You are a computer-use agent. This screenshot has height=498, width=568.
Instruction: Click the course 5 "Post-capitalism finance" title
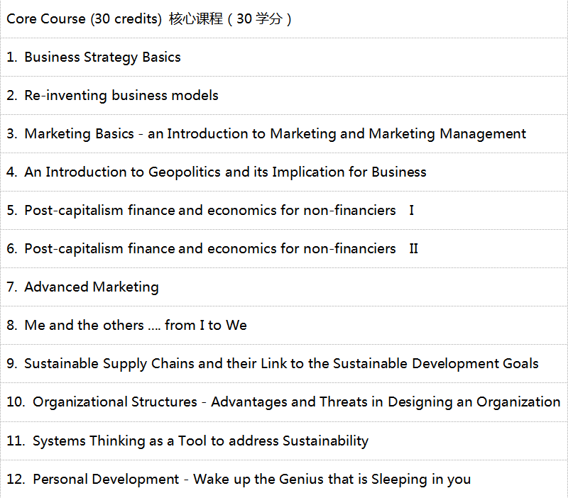209,211
